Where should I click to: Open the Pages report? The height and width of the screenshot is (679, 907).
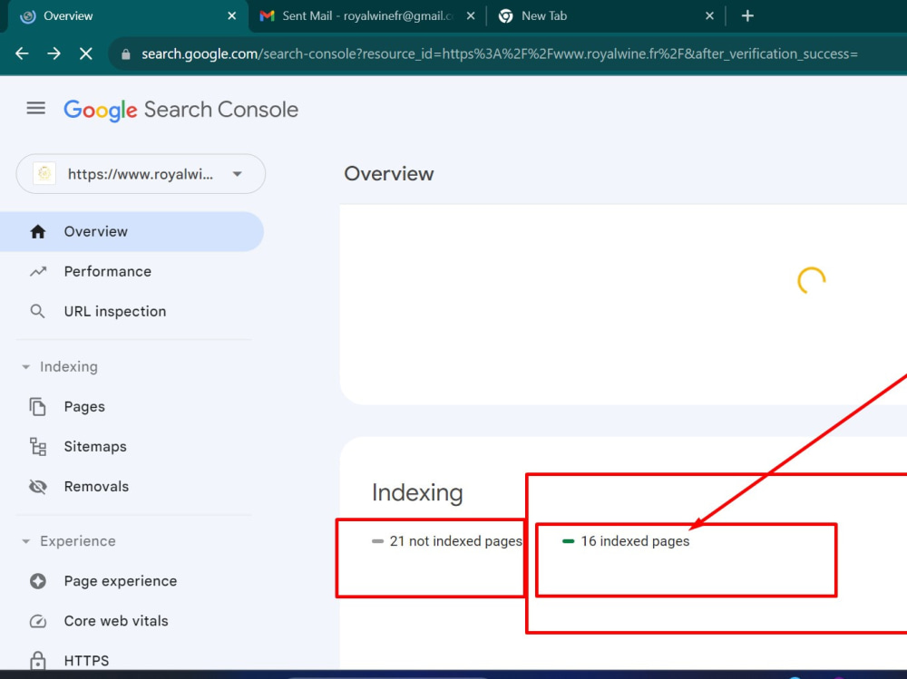[x=84, y=407]
